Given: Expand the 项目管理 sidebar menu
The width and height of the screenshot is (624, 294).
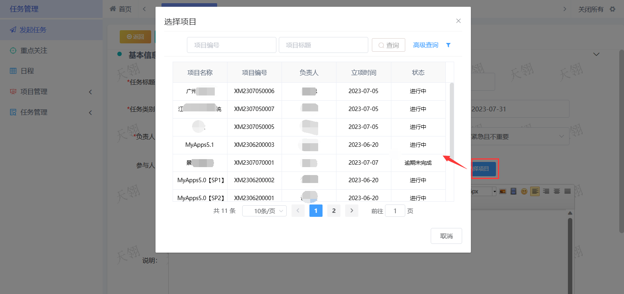Looking at the screenshot, I should click(51, 92).
